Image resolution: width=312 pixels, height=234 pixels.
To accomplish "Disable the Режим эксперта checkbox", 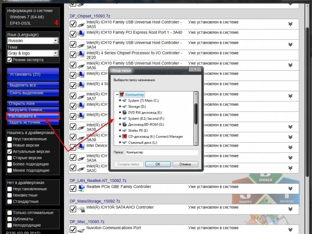I will (9, 60).
